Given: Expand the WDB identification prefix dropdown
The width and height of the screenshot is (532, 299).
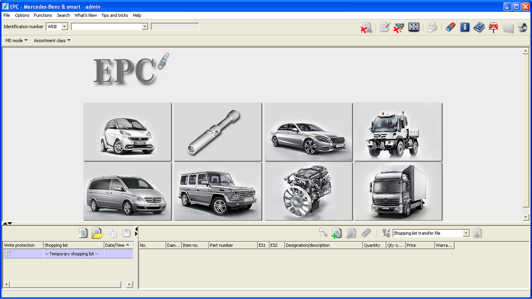Looking at the screenshot, I should pos(64,27).
